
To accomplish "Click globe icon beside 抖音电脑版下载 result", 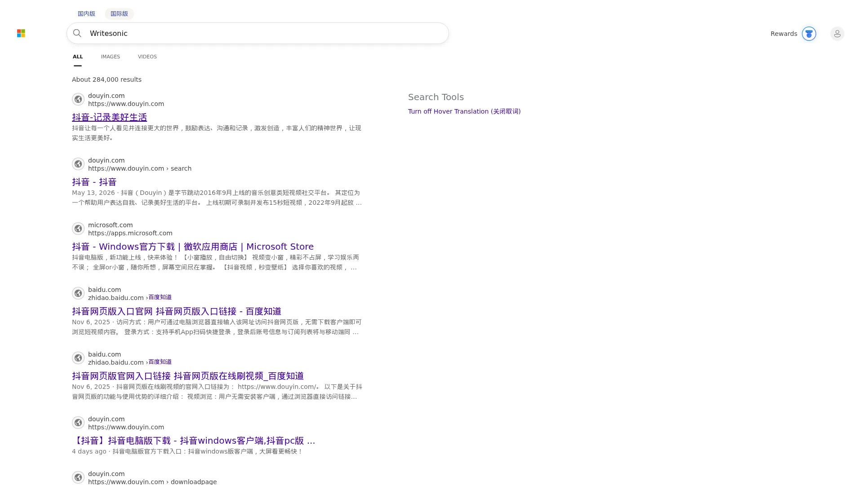I will [x=78, y=423].
